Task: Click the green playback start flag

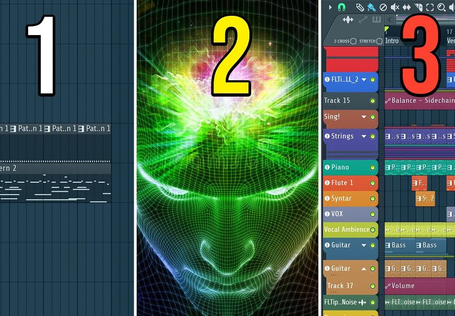Action: (x=387, y=29)
